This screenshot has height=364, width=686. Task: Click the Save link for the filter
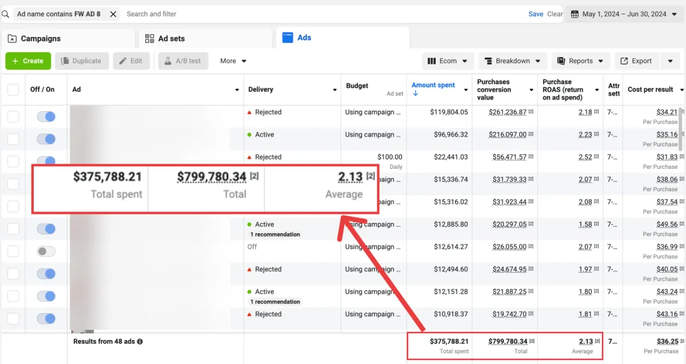[x=536, y=14]
